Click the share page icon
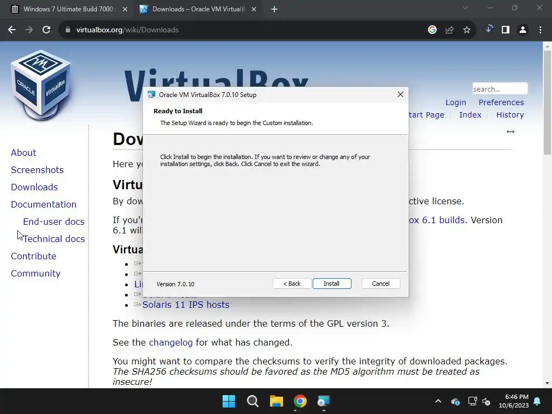 coord(450,30)
